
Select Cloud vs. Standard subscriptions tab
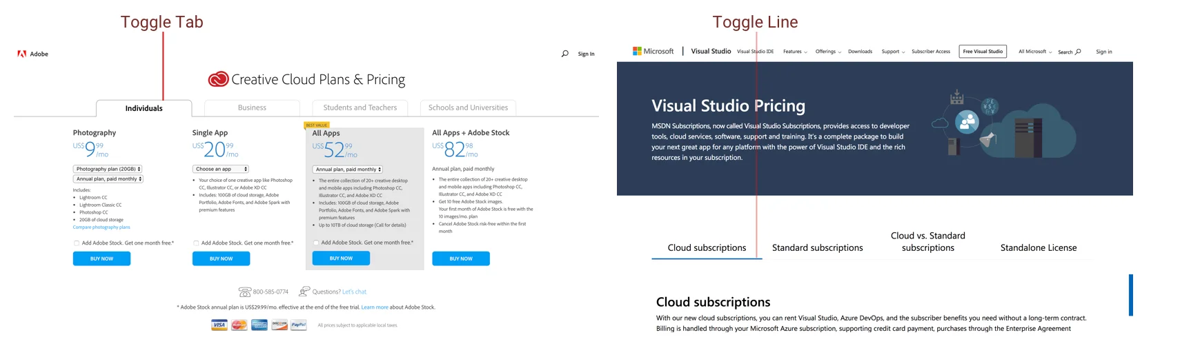coord(927,242)
